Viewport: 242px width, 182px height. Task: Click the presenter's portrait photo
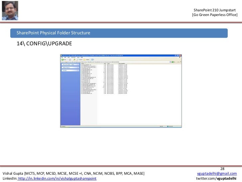click(x=10, y=11)
